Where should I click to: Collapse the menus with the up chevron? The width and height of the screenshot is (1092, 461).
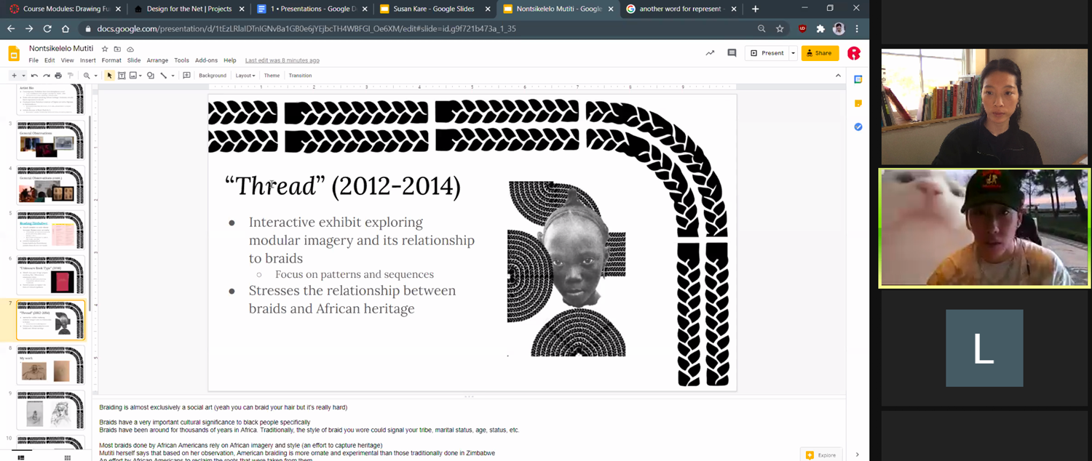coord(838,76)
